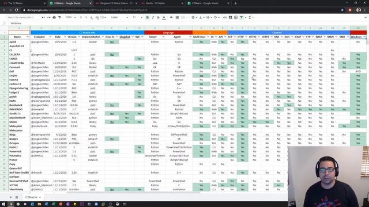Reload the page in Chrome
The image size is (369, 207).
pos(17,10)
